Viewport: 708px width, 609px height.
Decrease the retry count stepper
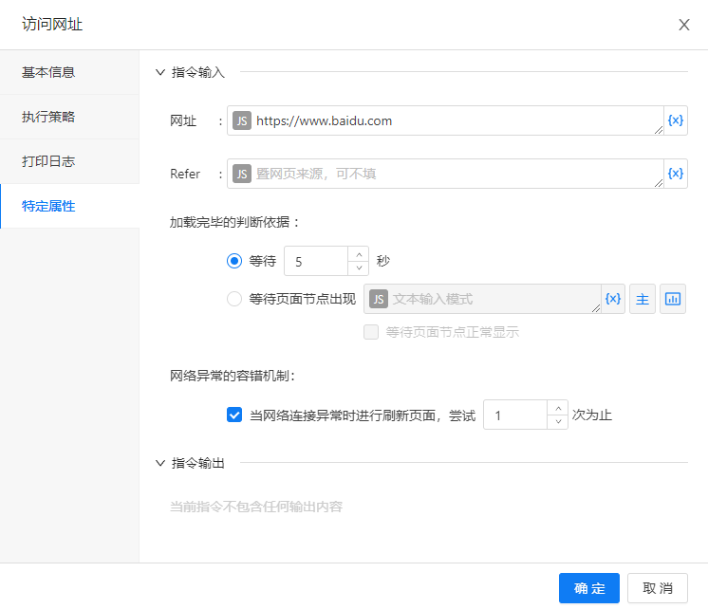558,421
